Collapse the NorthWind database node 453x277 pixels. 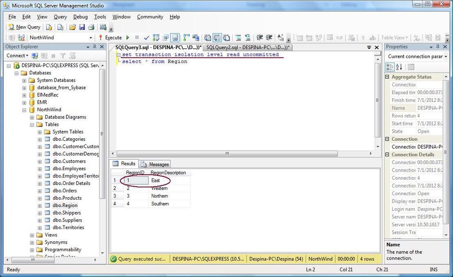24,110
